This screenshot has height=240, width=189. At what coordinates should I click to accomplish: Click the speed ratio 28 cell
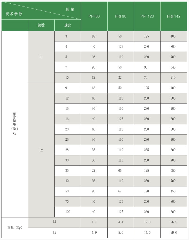coord(66,150)
